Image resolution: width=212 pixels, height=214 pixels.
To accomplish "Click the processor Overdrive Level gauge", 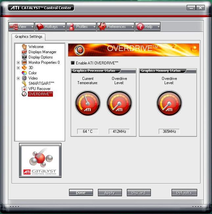I will point(119,103).
